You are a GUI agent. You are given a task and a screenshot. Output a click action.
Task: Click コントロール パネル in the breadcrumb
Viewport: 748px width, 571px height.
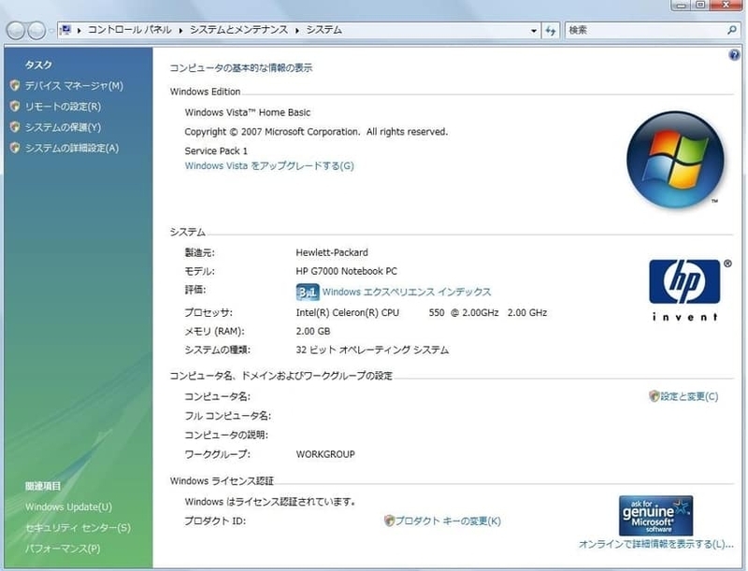click(x=129, y=30)
